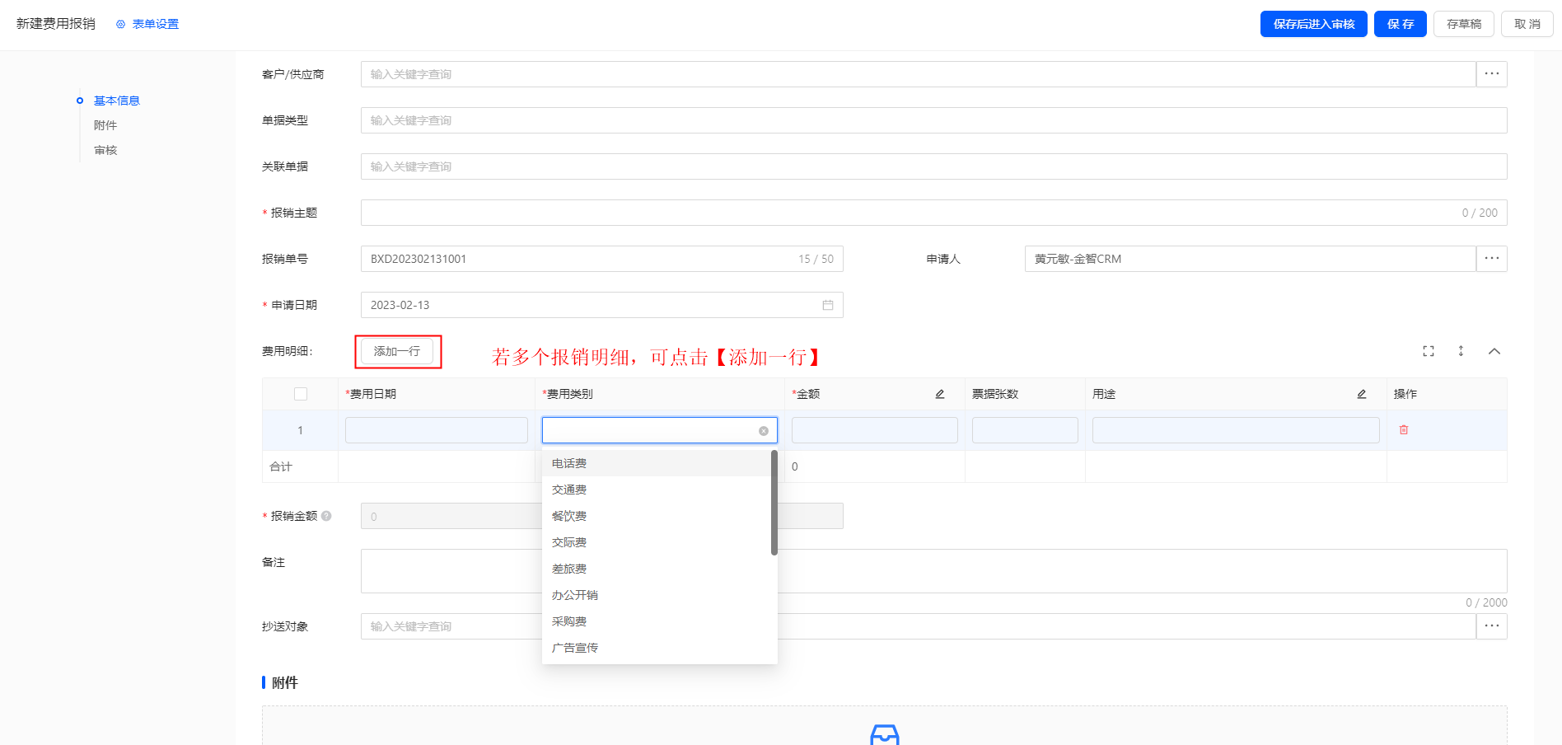Select 广告宣传 from the dropdown
The width and height of the screenshot is (1562, 745).
click(x=656, y=648)
